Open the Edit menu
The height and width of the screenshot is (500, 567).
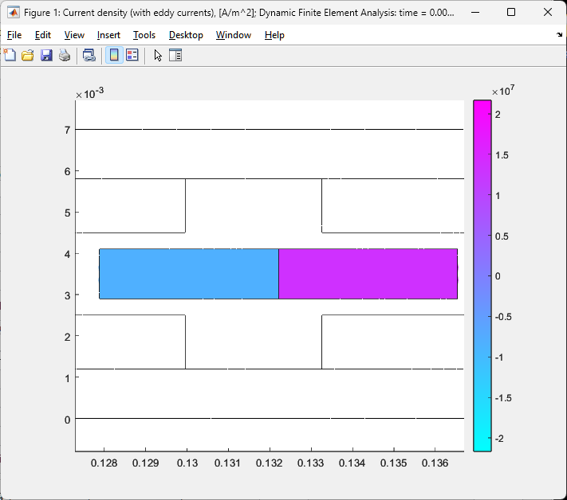[x=43, y=35]
